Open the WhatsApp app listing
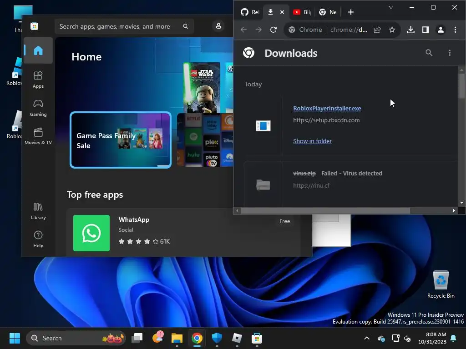This screenshot has width=466, height=349. click(183, 233)
